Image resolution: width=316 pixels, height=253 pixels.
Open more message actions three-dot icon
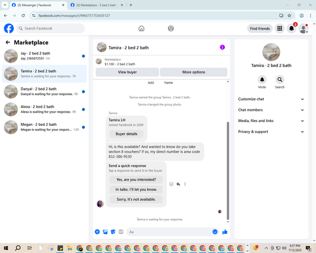coord(185,184)
